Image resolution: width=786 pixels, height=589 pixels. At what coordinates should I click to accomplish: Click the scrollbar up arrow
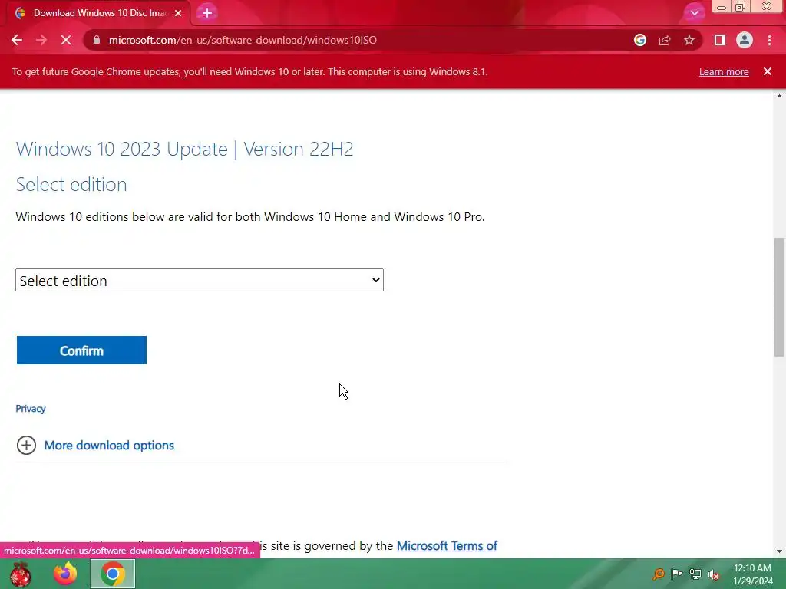click(779, 96)
